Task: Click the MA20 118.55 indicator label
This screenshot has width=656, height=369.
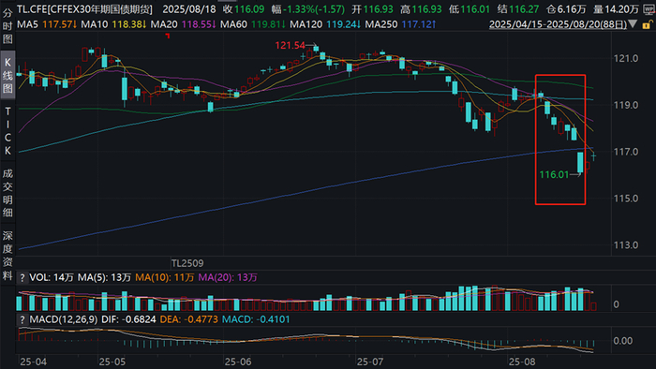Action: 183,24
